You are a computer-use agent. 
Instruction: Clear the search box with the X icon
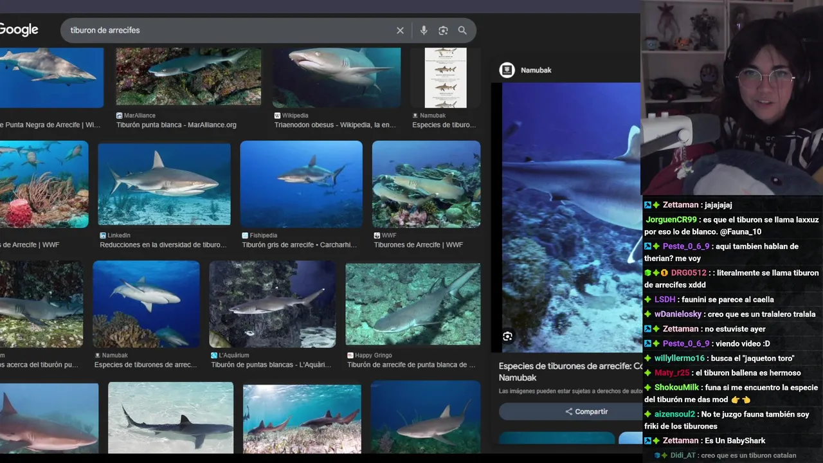tap(400, 30)
